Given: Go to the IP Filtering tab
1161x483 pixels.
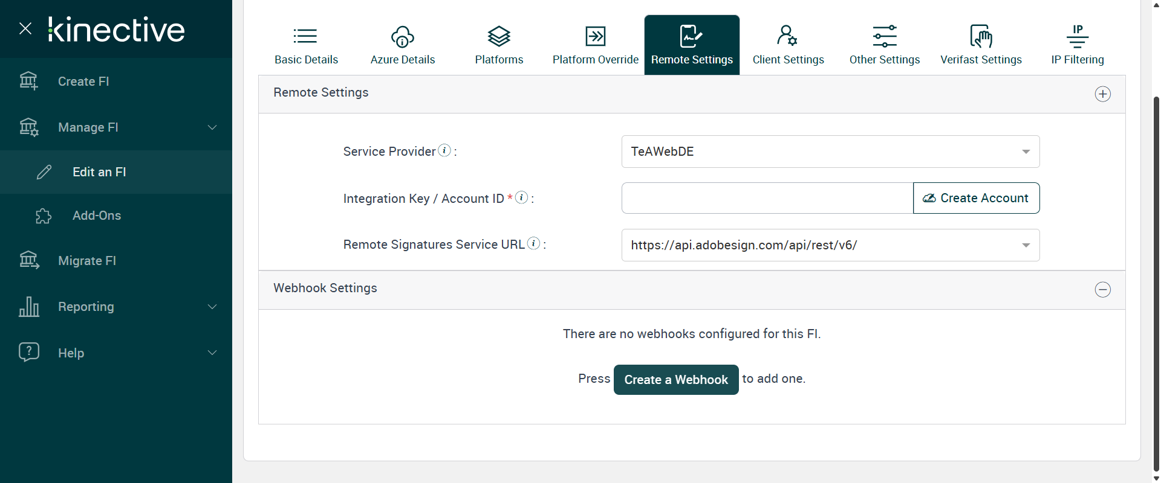Looking at the screenshot, I should pyautogui.click(x=1077, y=45).
